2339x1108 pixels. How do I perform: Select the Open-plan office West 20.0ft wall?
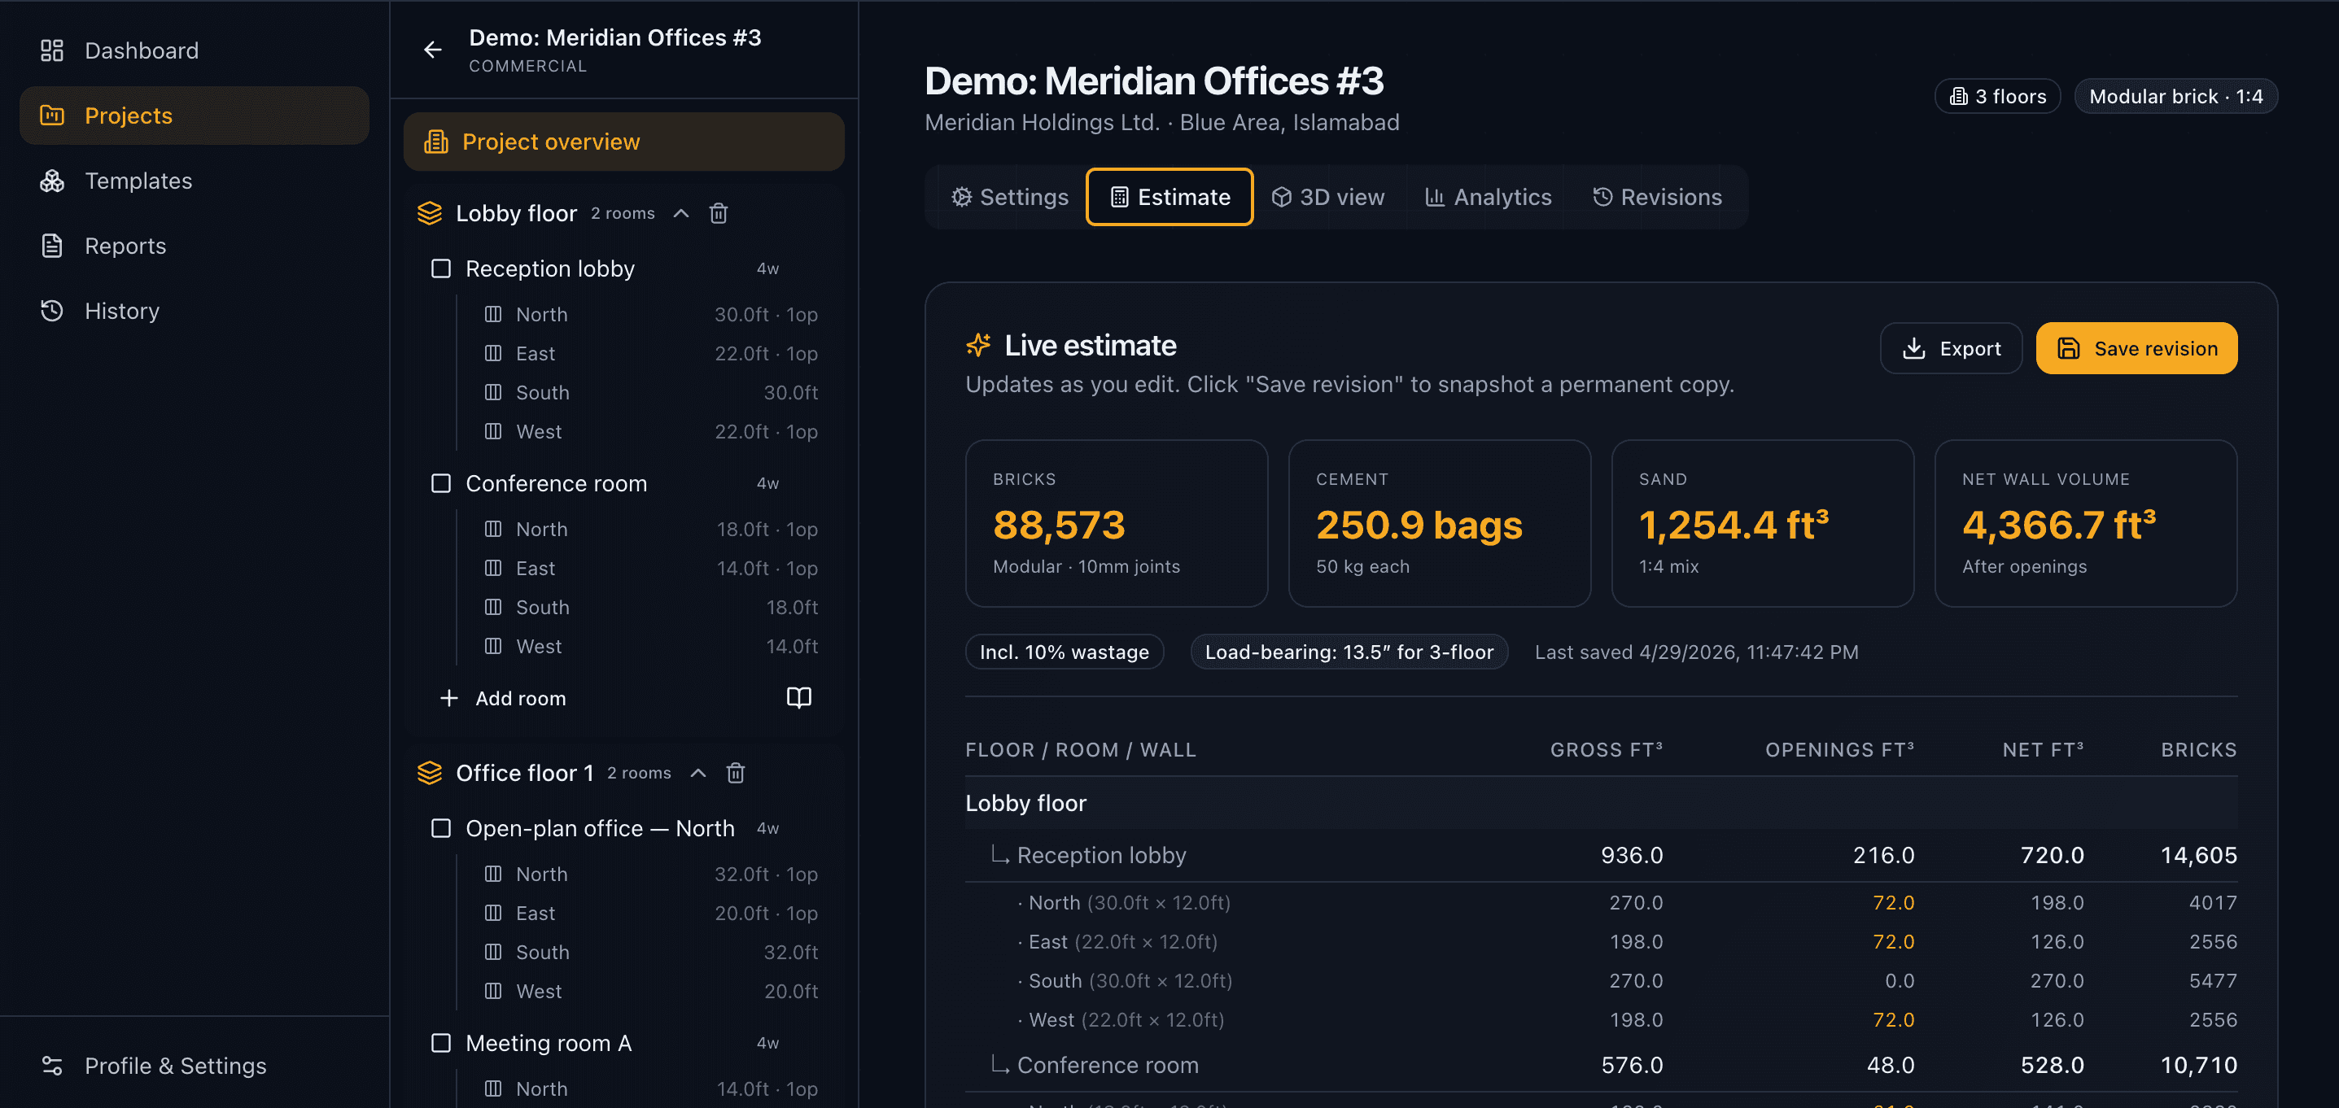tap(650, 991)
